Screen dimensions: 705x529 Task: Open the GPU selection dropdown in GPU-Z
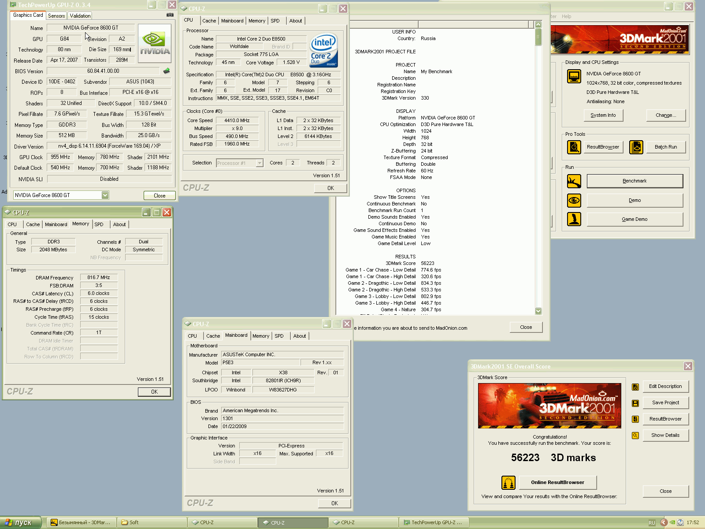coord(105,195)
